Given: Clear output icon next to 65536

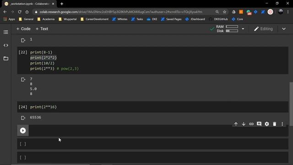Looking at the screenshot, I should [x=23, y=118].
